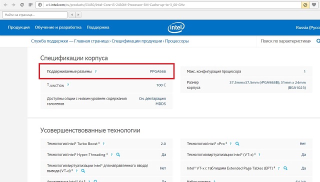Click the address bar URL
Screen dimensions: 320x182
pos(115,4)
